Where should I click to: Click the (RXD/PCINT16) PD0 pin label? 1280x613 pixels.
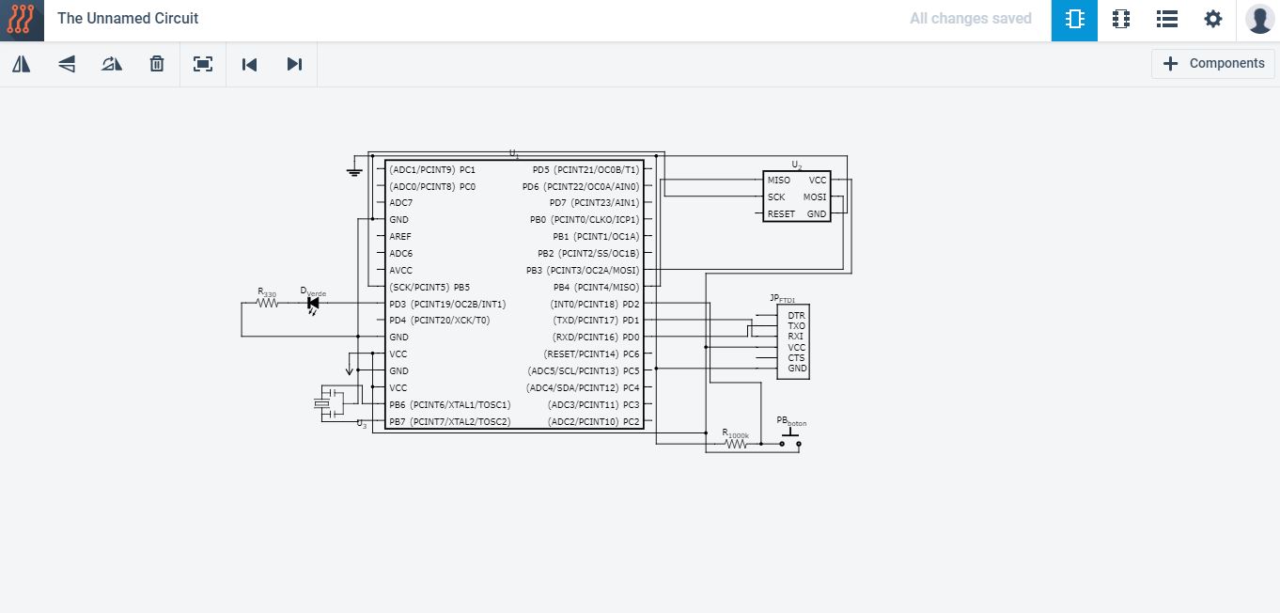tap(596, 338)
